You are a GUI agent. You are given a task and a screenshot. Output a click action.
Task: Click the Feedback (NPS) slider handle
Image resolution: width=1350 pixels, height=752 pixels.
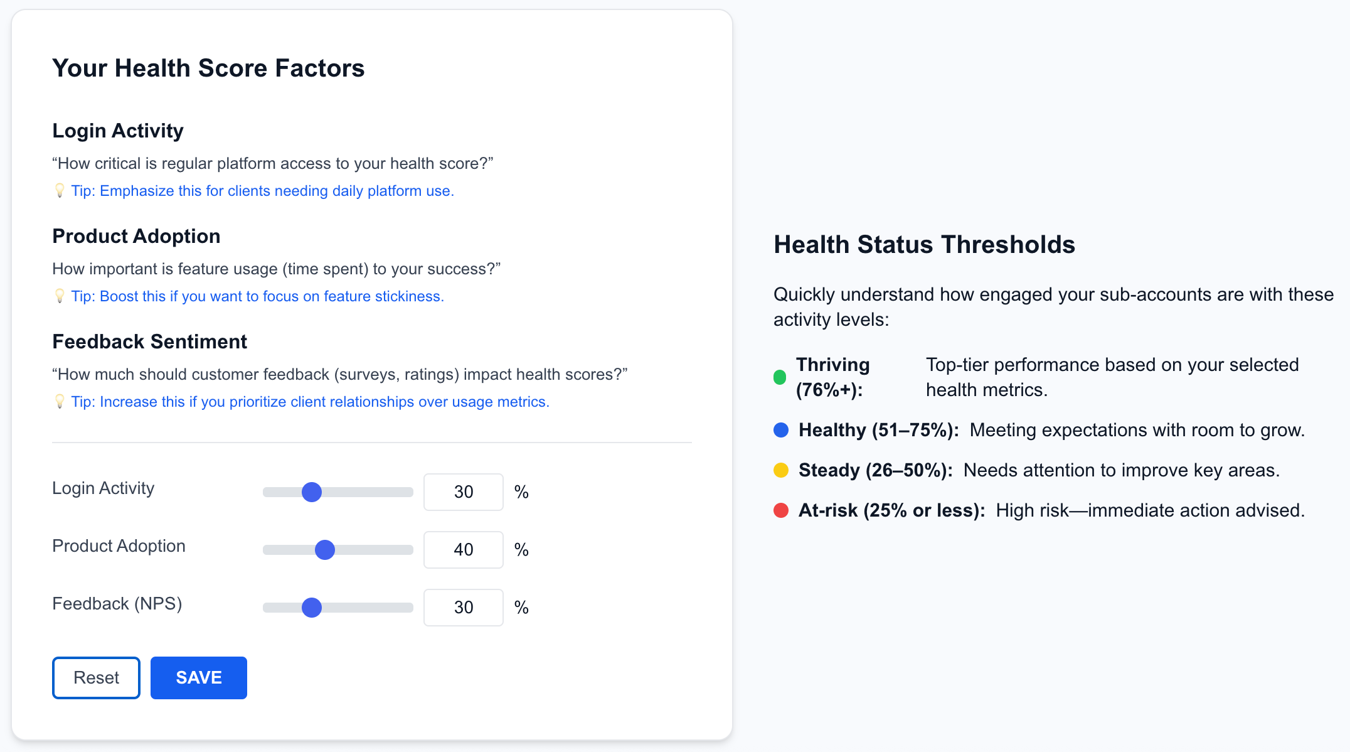click(x=312, y=608)
